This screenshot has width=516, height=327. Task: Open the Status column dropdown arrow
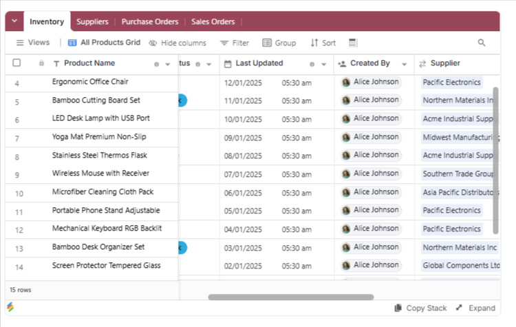pyautogui.click(x=208, y=64)
